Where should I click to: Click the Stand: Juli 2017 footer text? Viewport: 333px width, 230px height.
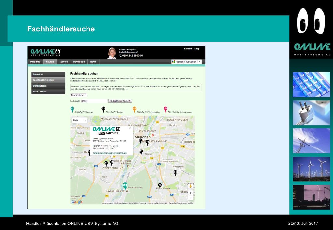click(303, 223)
